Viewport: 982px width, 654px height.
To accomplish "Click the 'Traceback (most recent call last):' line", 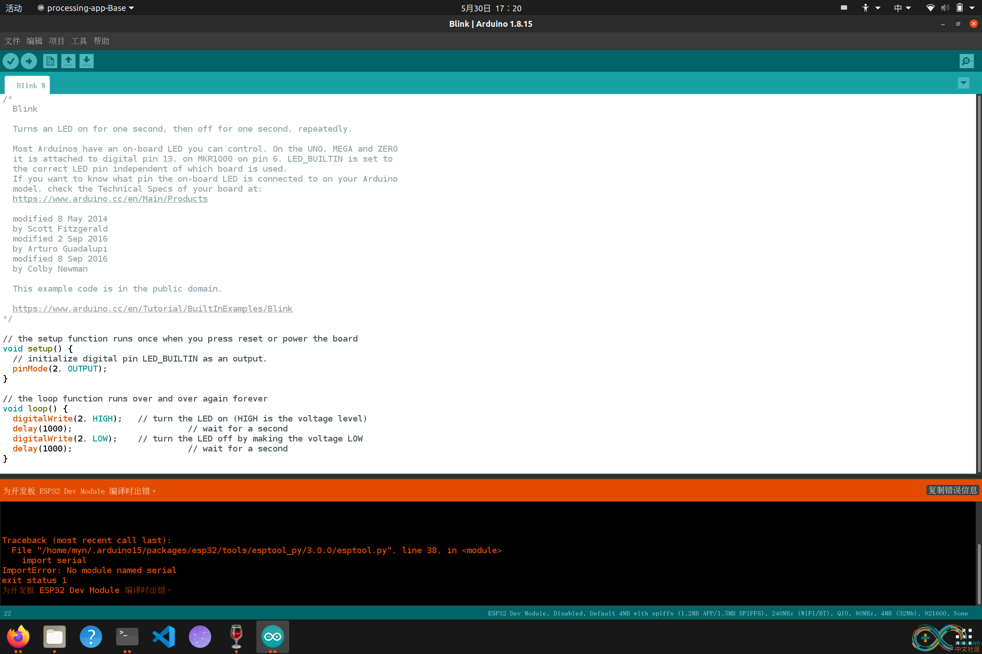I will [86, 540].
